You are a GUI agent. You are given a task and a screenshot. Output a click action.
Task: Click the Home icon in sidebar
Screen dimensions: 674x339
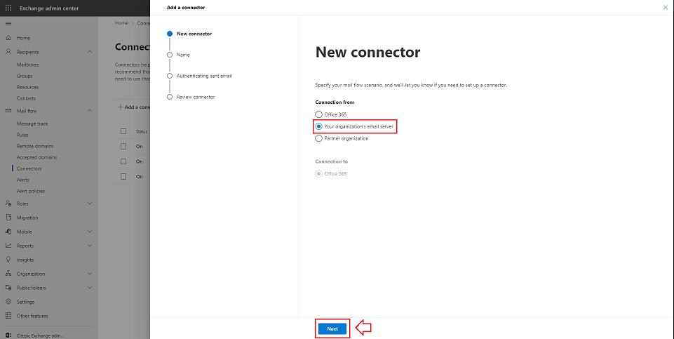(8, 38)
